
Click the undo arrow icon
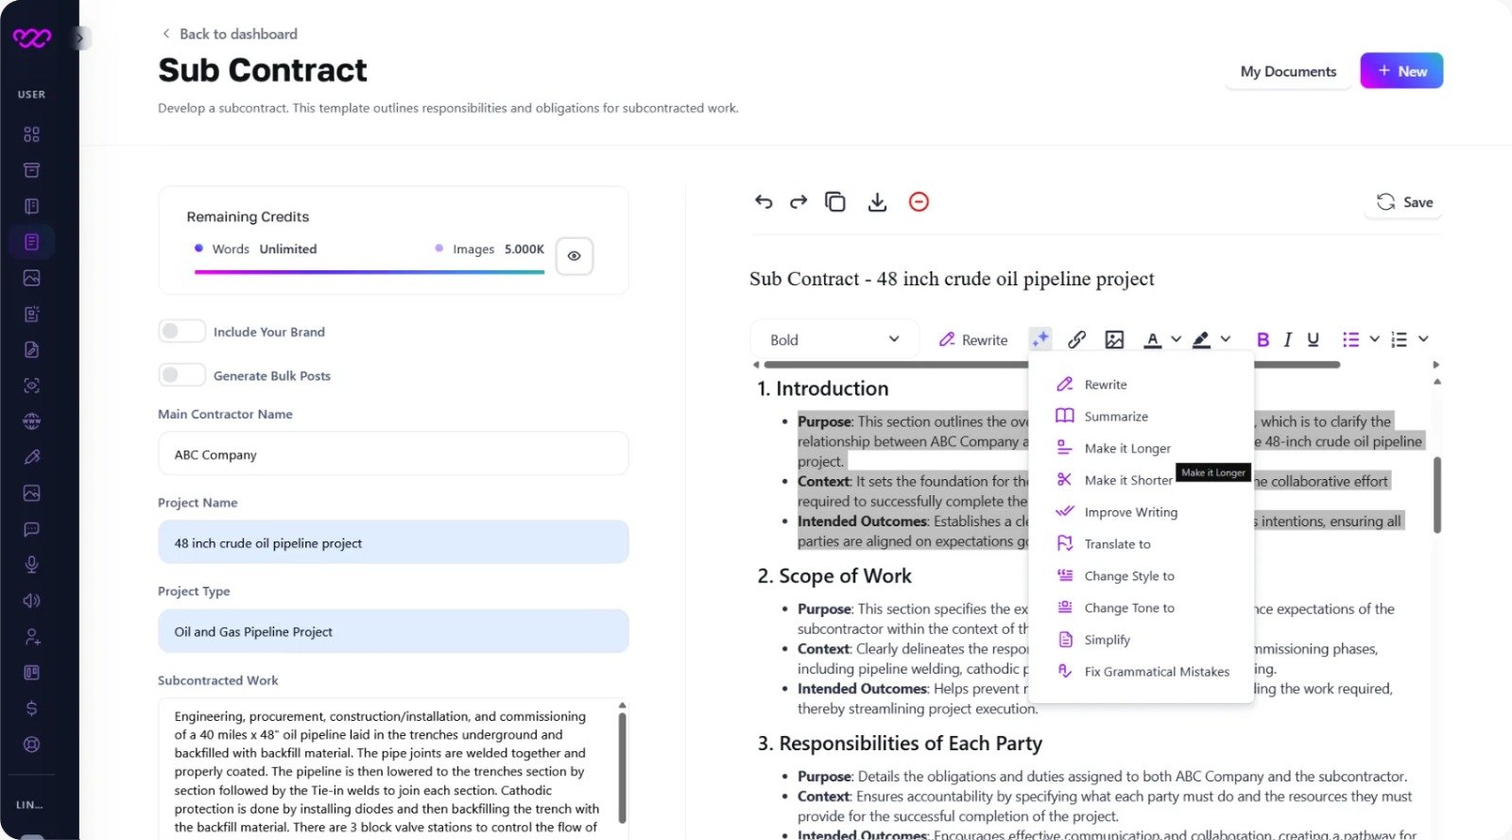tap(764, 201)
